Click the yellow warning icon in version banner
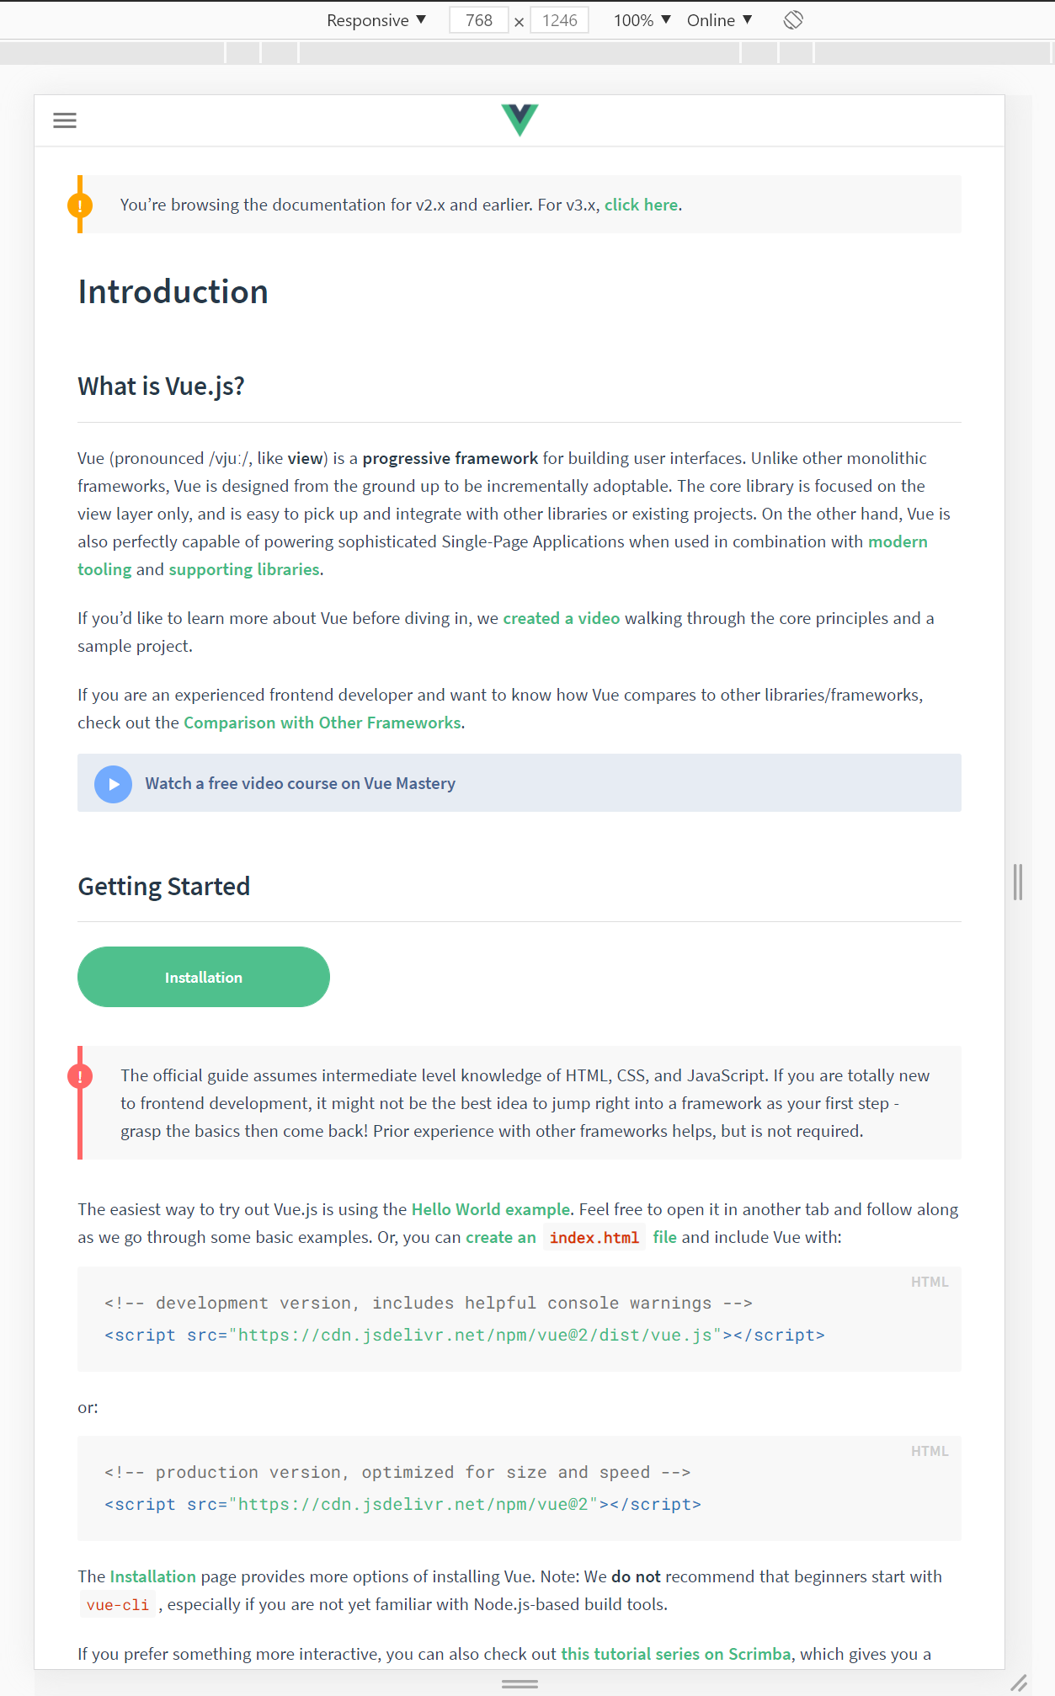Image resolution: width=1055 pixels, height=1696 pixels. click(80, 204)
